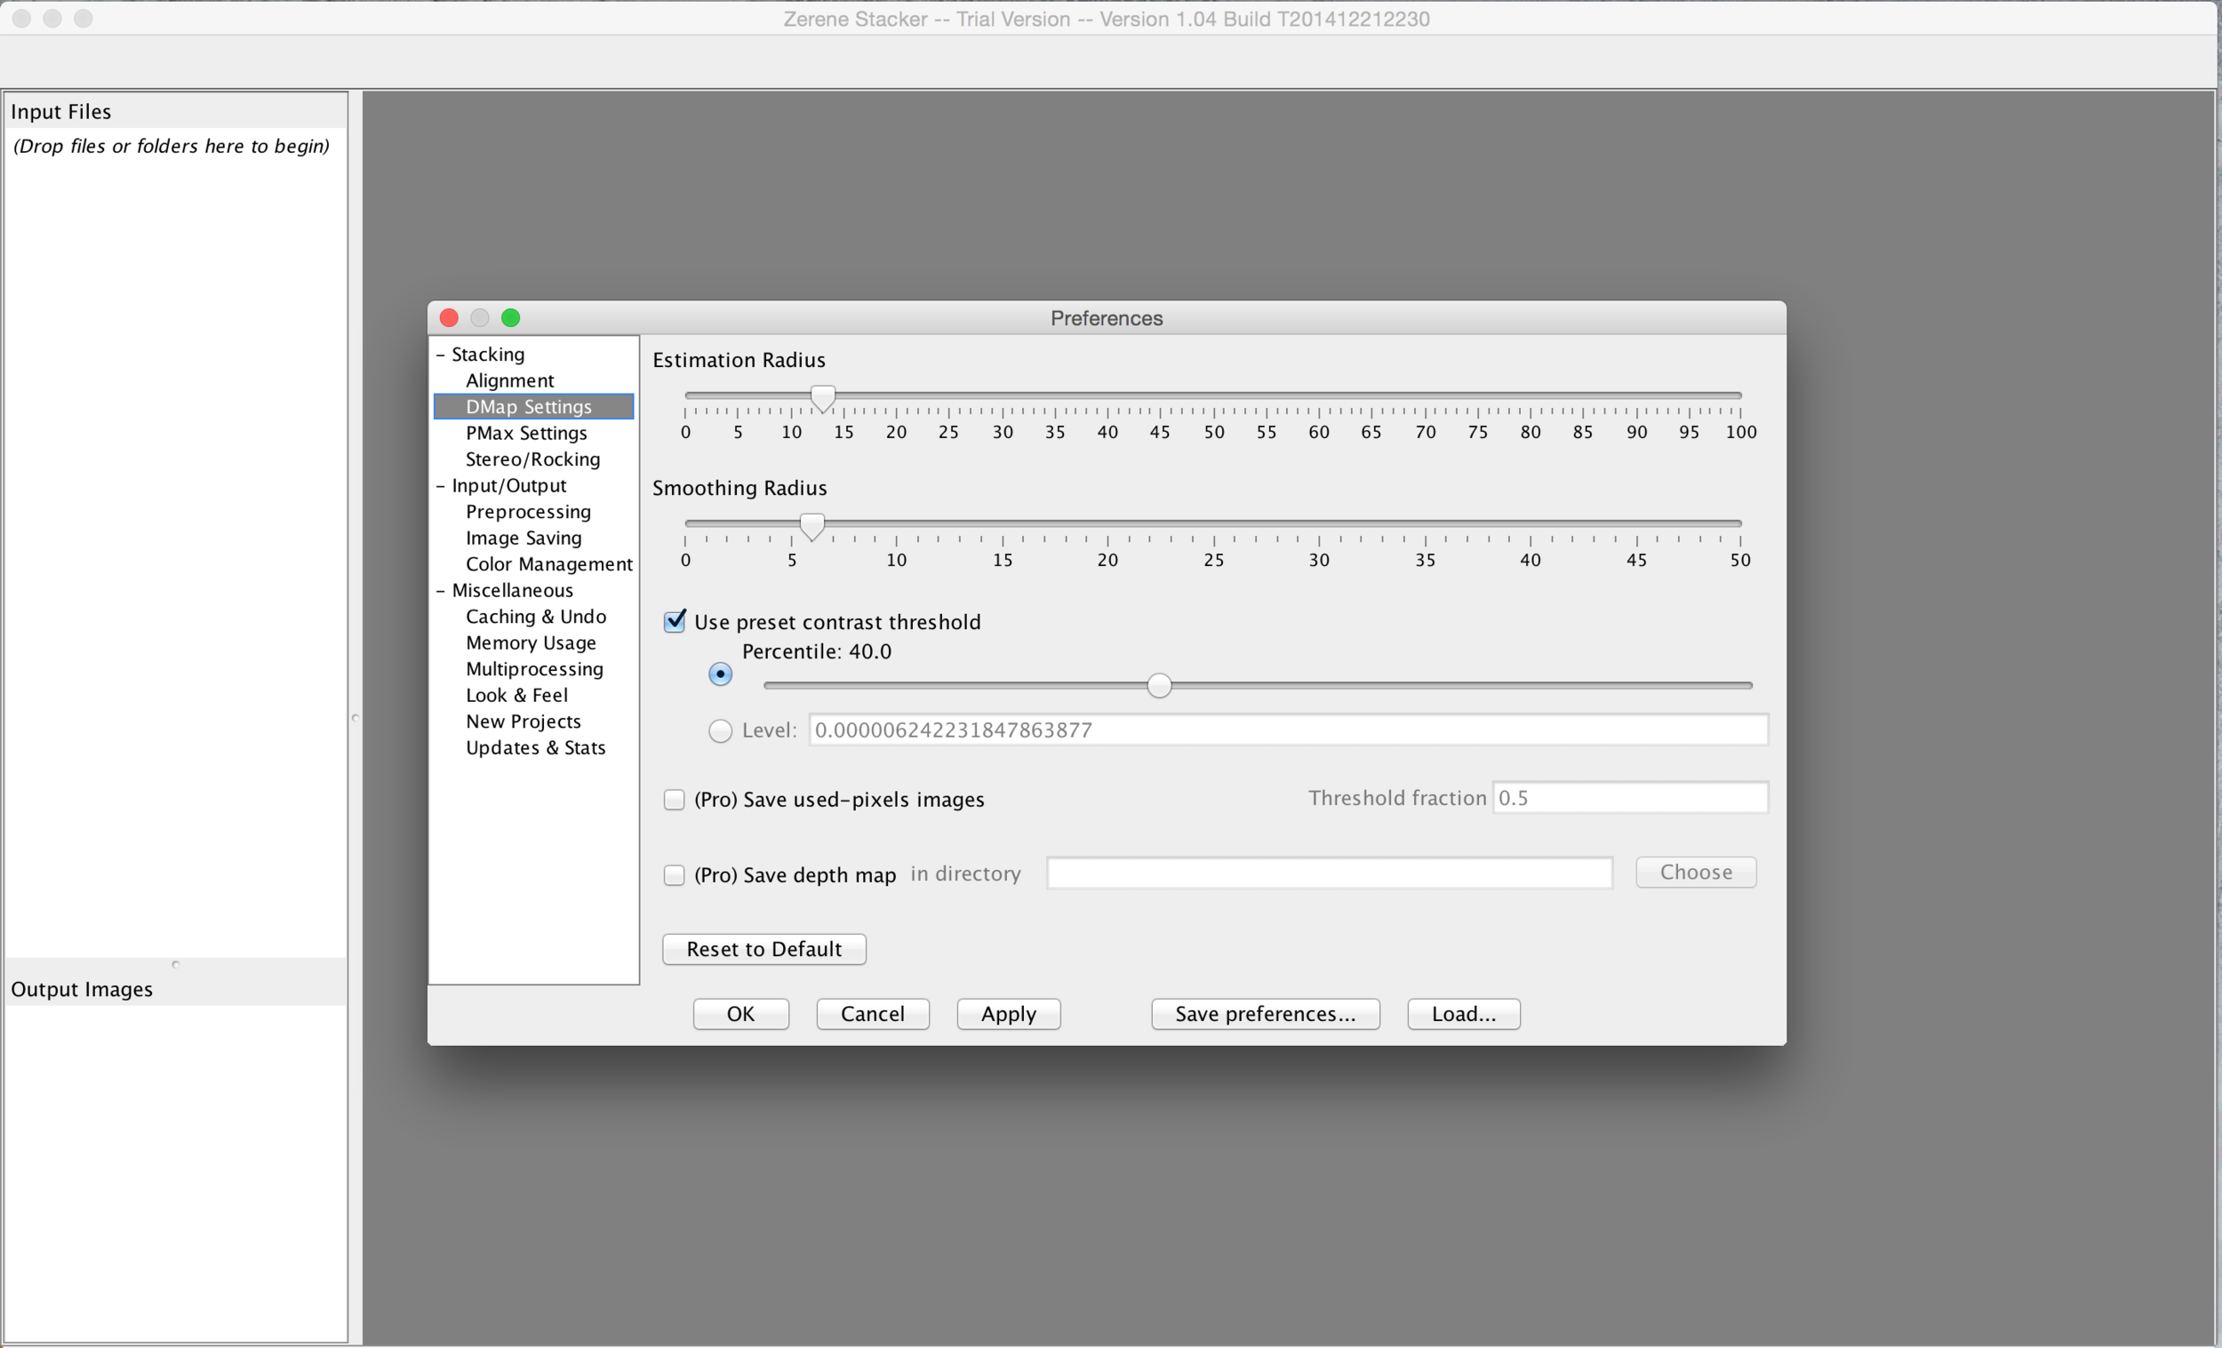Open Color Management preferences
Viewport: 2222px width, 1348px height.
pos(548,563)
